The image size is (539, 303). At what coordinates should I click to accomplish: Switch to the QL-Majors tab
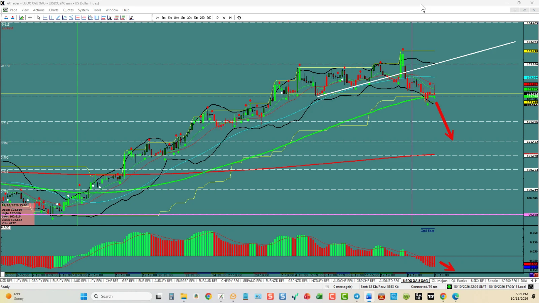pos(440,281)
